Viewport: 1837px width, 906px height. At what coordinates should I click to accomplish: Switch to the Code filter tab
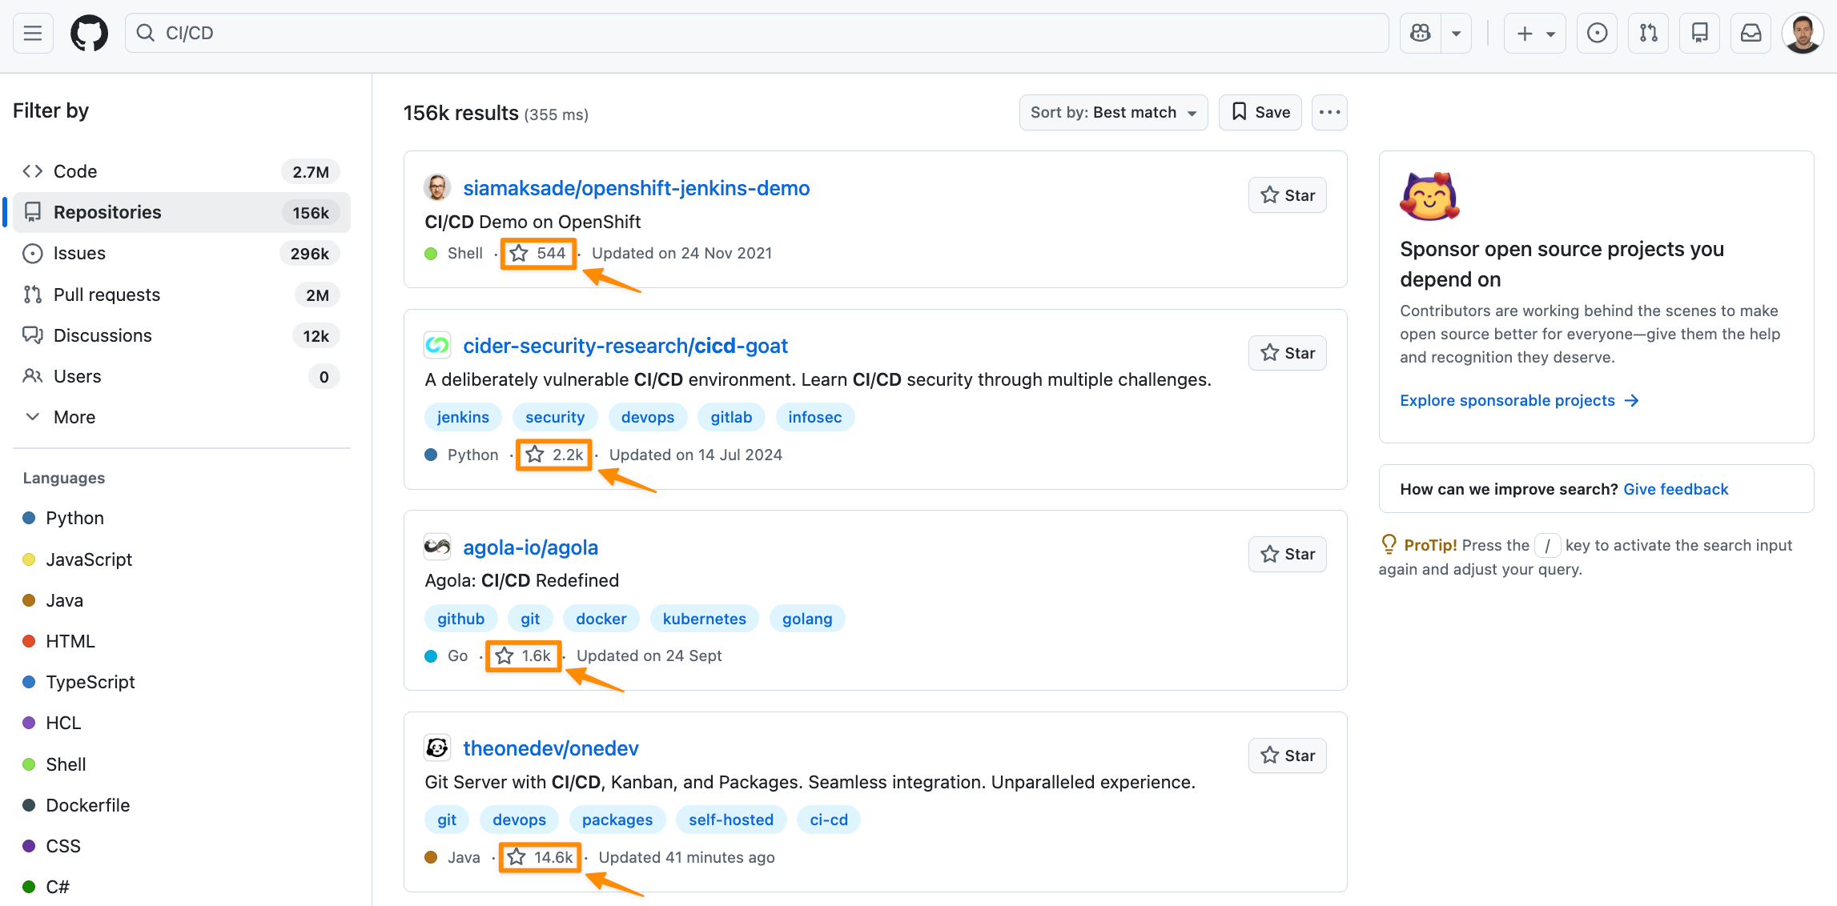(76, 170)
